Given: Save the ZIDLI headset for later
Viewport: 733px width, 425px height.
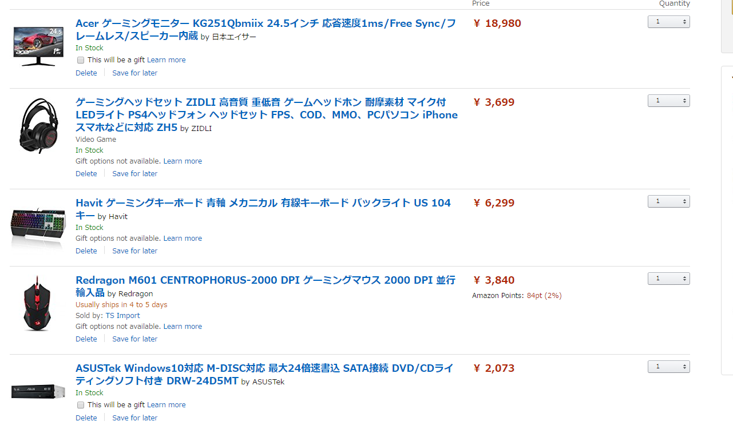Looking at the screenshot, I should pyautogui.click(x=134, y=174).
